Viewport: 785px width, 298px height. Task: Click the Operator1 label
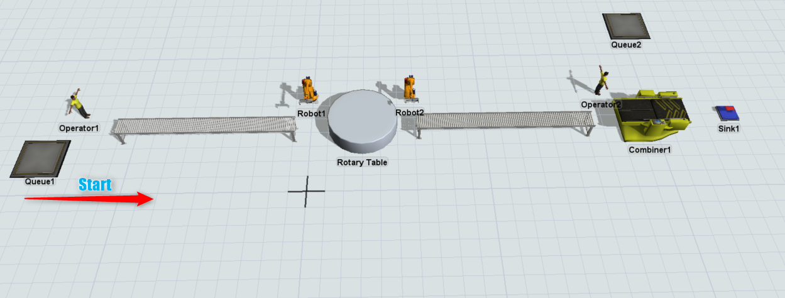click(x=79, y=128)
